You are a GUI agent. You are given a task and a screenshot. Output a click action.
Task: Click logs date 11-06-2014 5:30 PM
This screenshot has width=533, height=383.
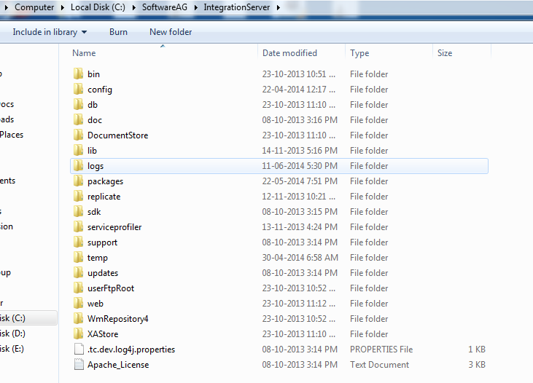(300, 166)
